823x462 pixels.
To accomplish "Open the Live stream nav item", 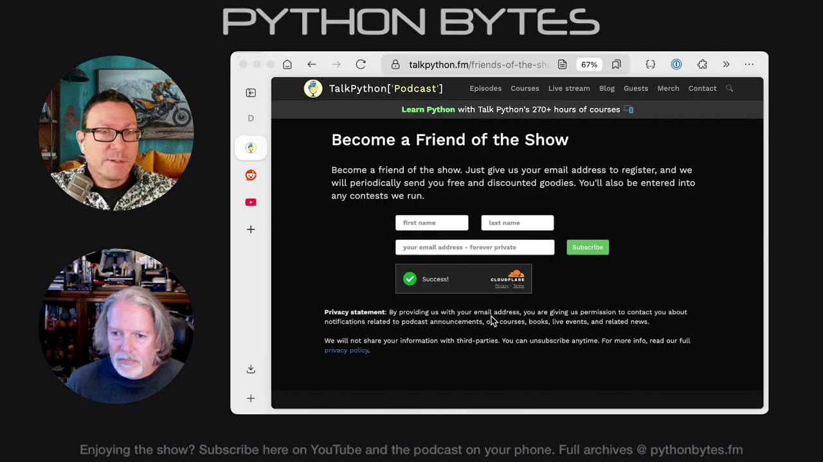I will [569, 89].
